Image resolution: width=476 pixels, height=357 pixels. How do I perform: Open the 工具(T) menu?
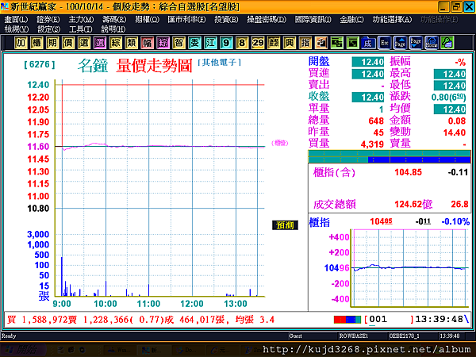click(x=81, y=29)
